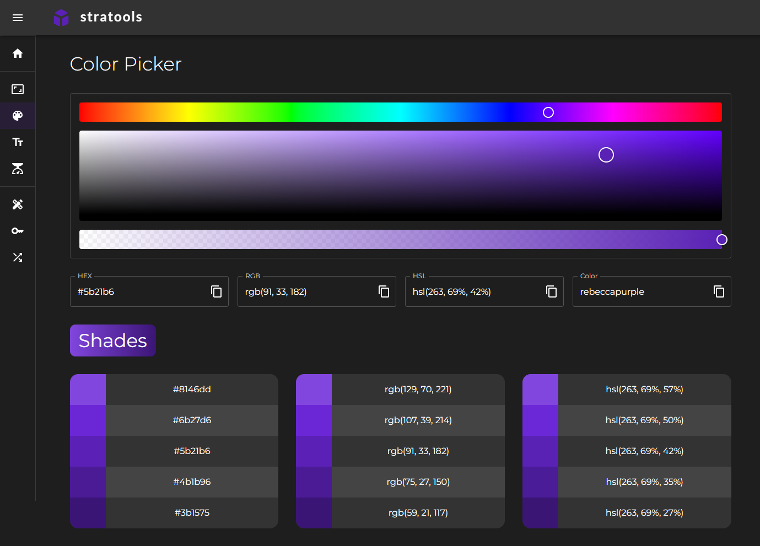Screen dimensions: 760x546
Task: Select the #5b21b6 shade swatch
Action: (x=88, y=451)
